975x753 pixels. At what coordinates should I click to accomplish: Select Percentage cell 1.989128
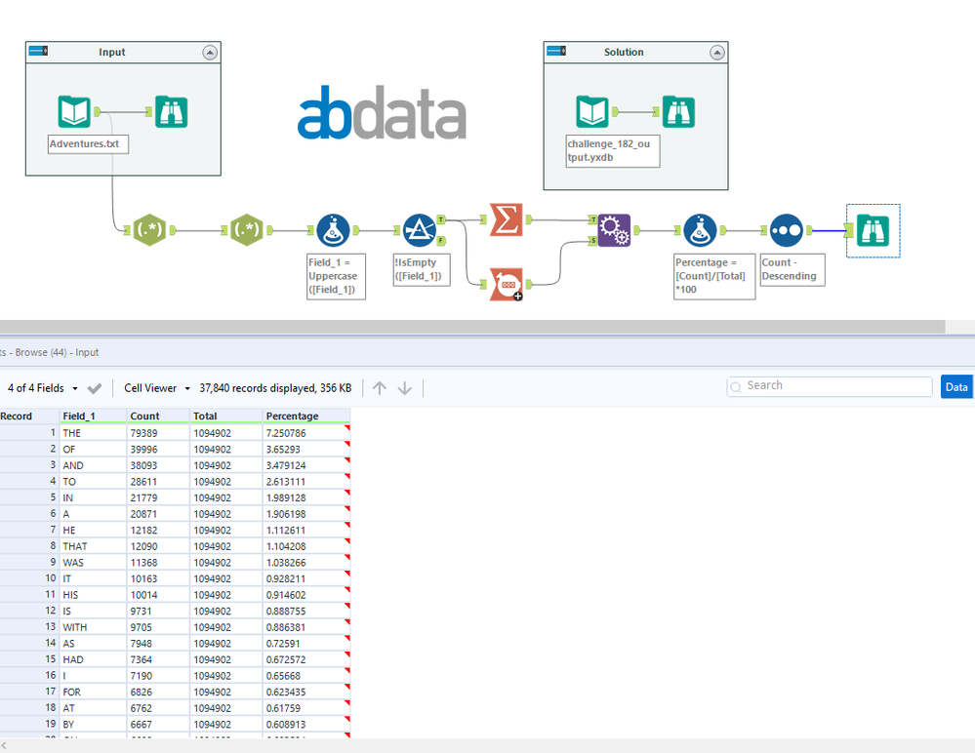point(306,497)
